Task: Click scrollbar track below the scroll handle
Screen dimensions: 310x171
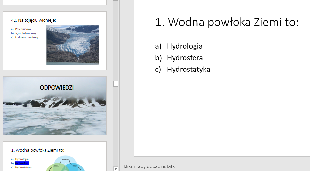Action: 116,129
